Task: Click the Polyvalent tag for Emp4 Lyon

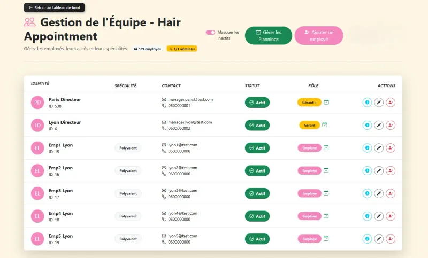Action: point(128,216)
